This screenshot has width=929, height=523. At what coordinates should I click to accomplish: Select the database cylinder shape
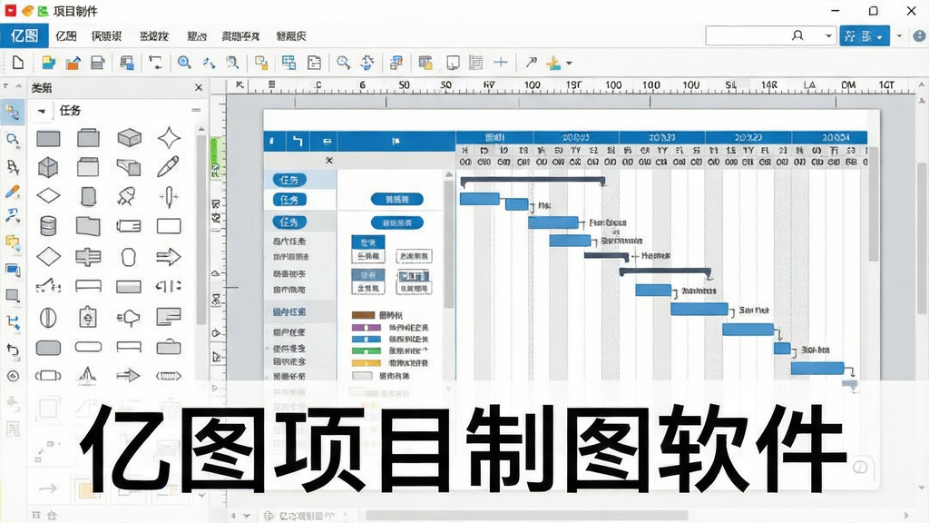click(48, 226)
